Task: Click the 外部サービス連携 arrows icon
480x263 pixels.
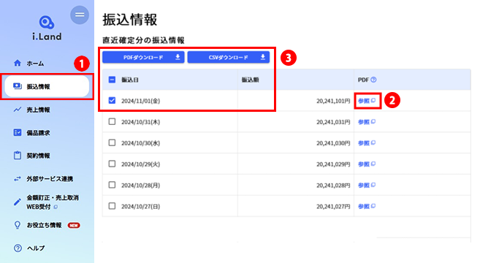Action: coord(18,179)
